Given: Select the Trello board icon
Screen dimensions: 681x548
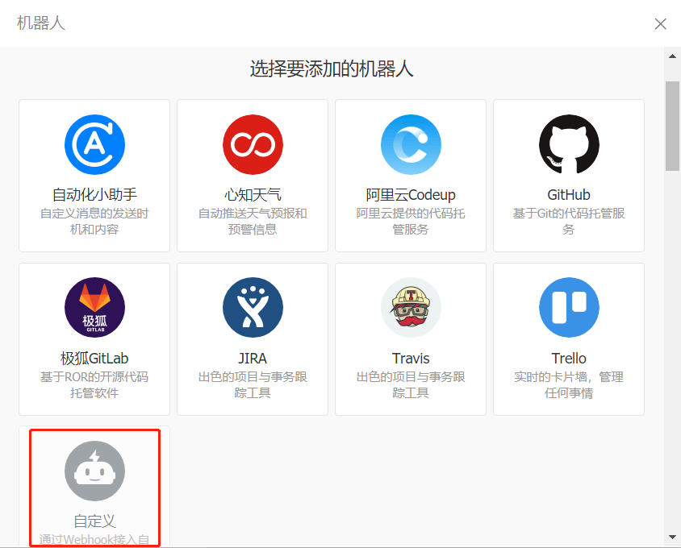Looking at the screenshot, I should pos(569,308).
